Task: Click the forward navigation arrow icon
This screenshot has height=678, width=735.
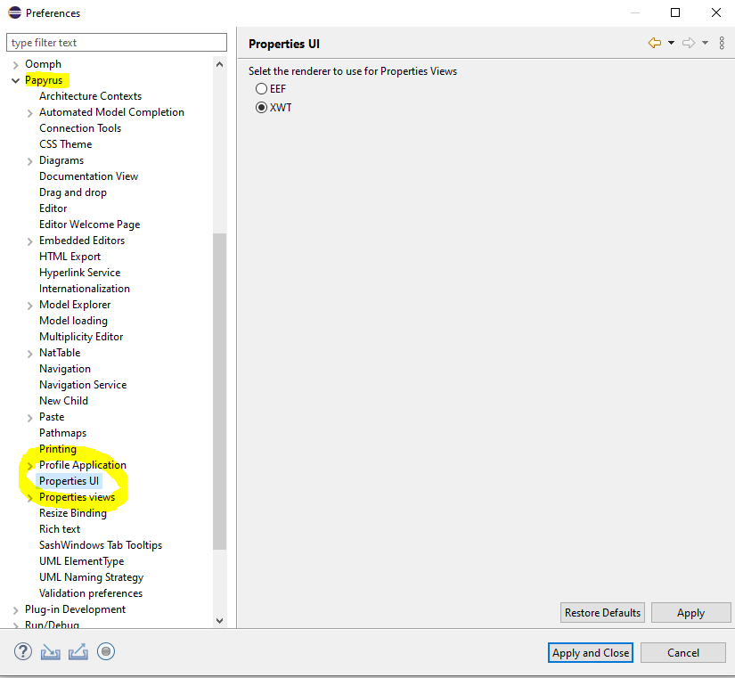Action: coord(688,43)
